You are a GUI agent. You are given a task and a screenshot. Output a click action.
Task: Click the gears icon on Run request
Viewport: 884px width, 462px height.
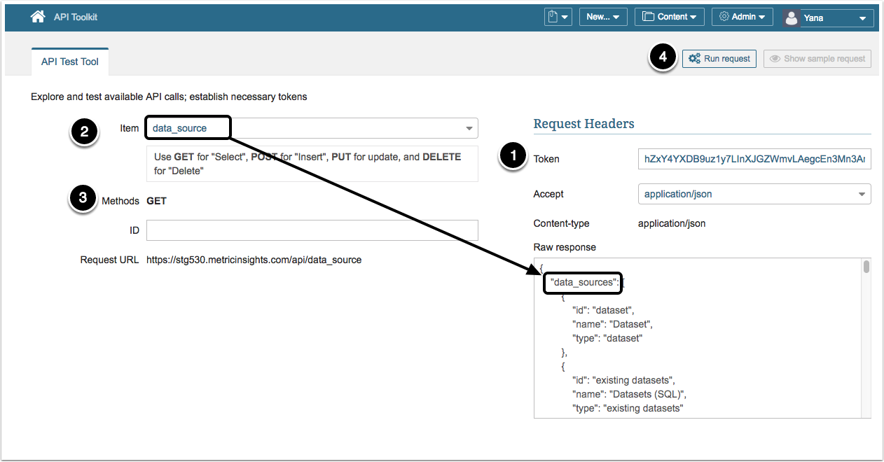694,59
